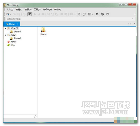140x126 pixels.
Task: Toggle the session tree pane toolbar button
Action: pos(30,14)
